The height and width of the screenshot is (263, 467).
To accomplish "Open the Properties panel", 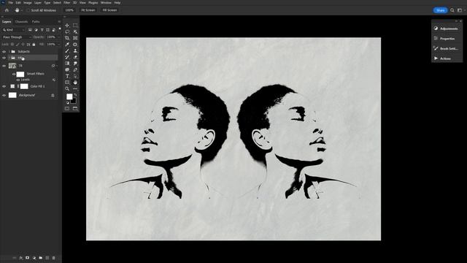I will tap(447, 39).
